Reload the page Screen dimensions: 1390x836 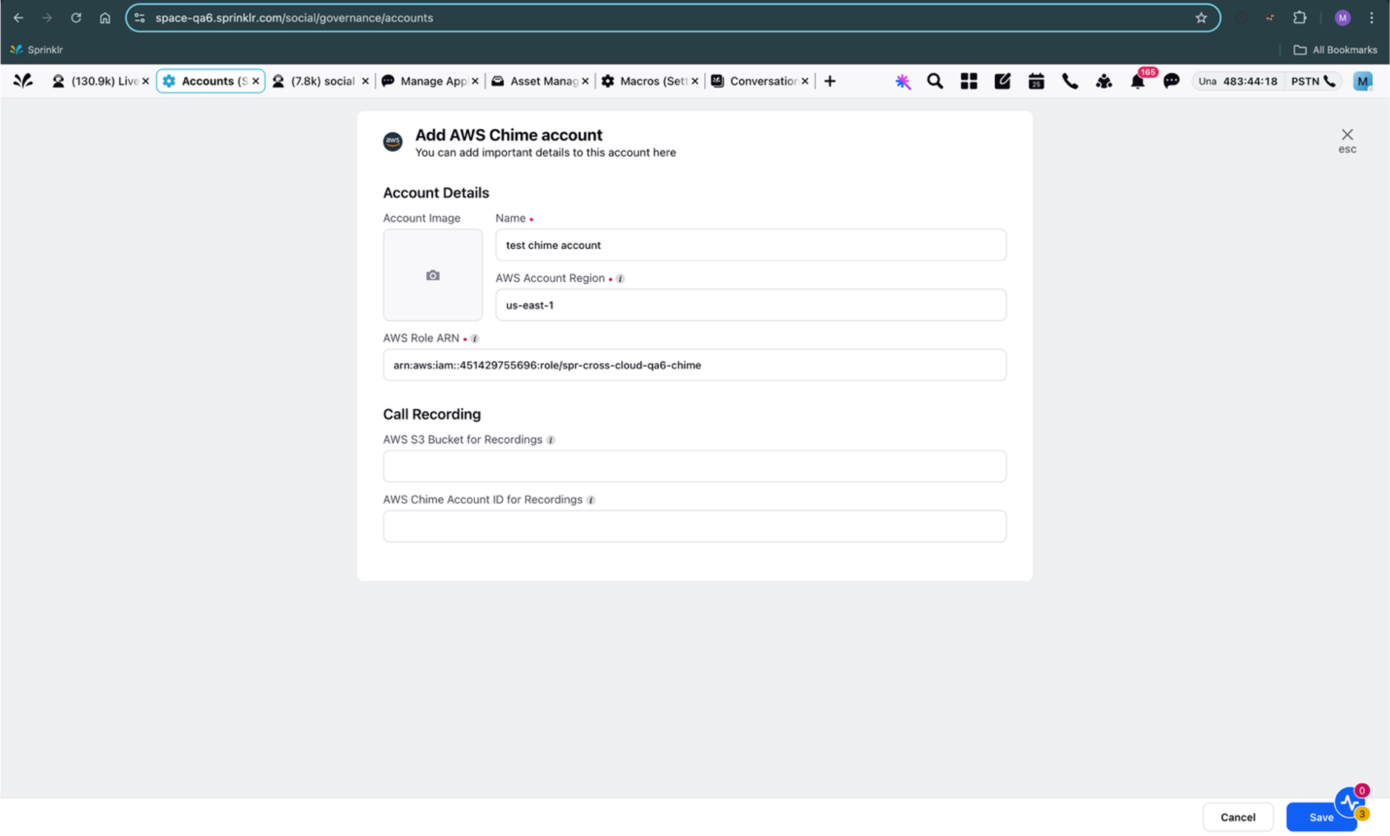[76, 18]
